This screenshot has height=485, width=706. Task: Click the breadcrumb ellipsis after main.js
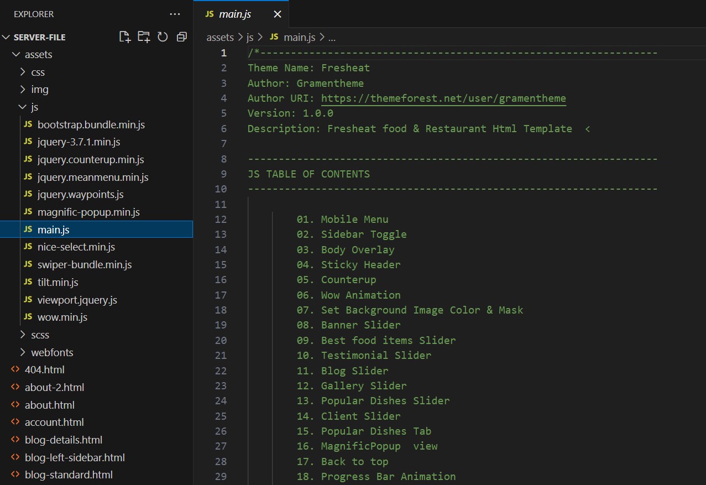coord(332,37)
